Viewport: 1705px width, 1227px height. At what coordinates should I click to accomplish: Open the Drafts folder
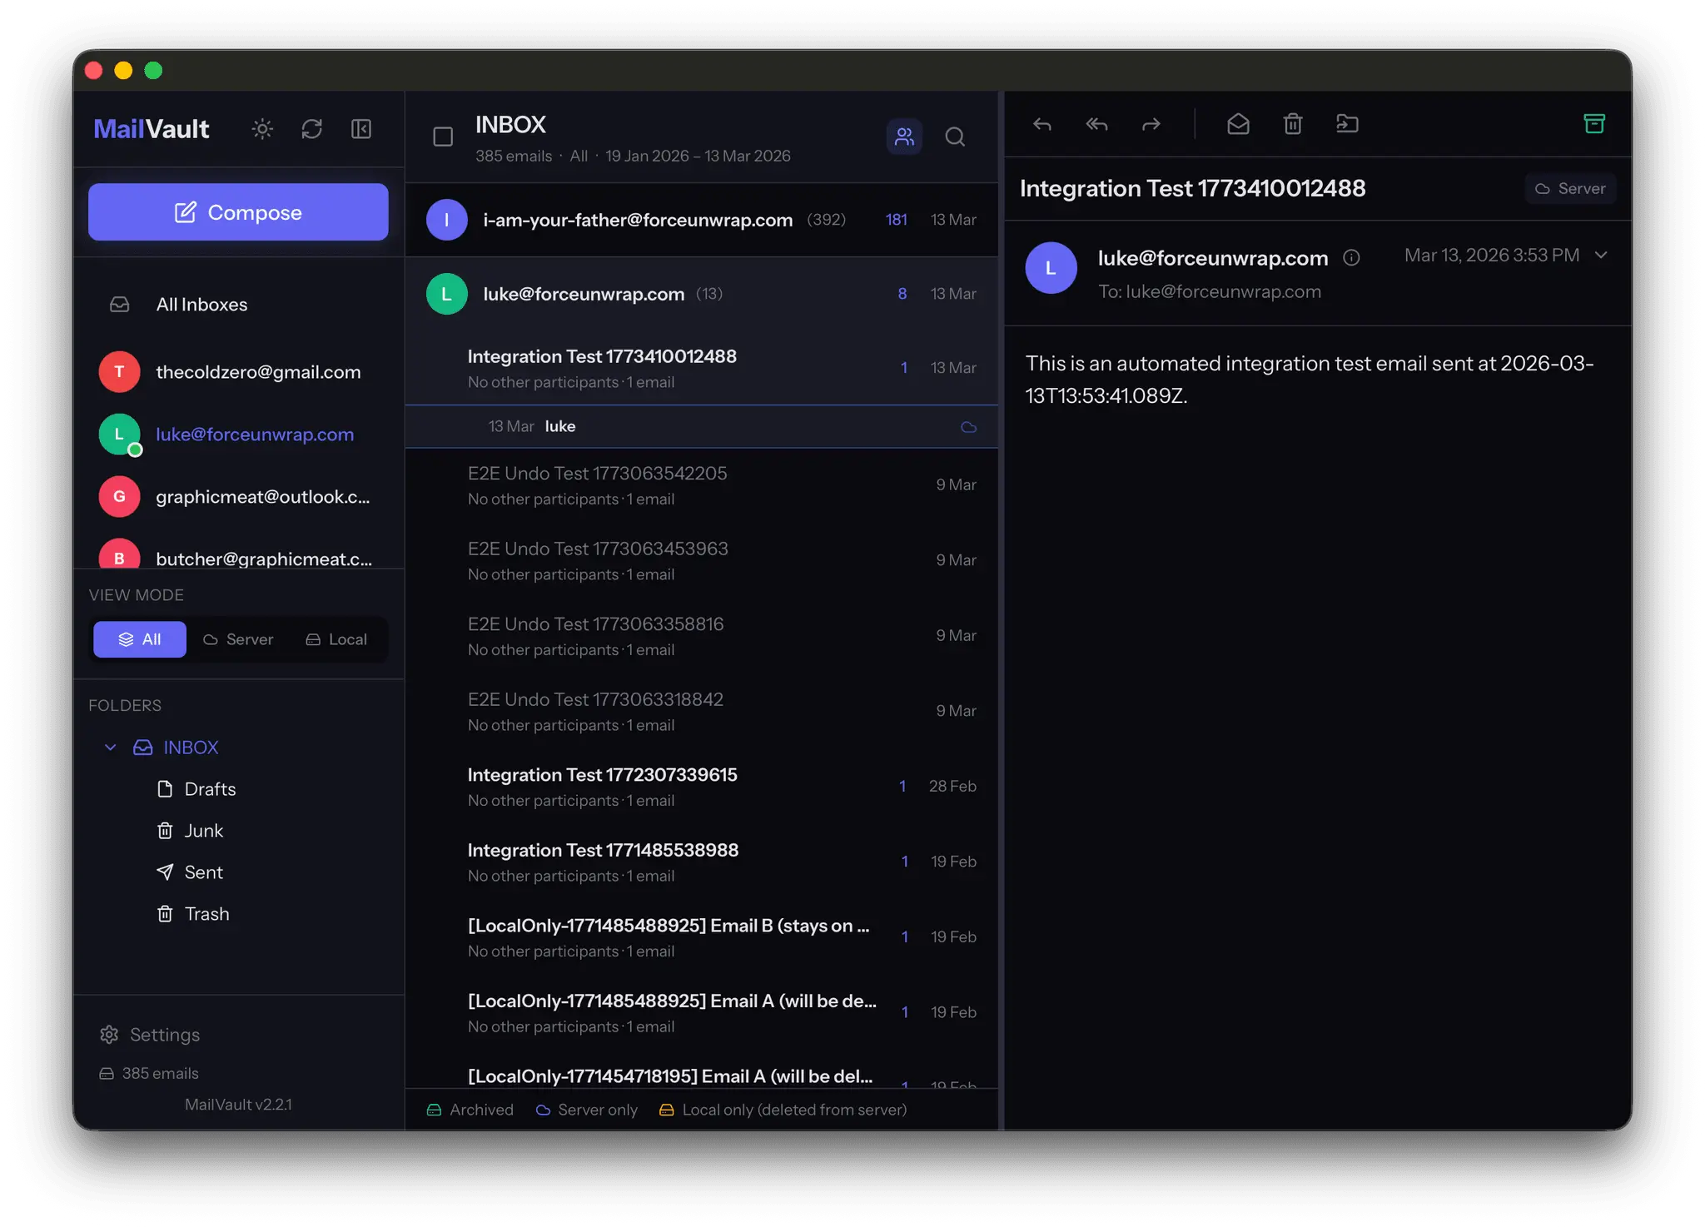coord(196,789)
